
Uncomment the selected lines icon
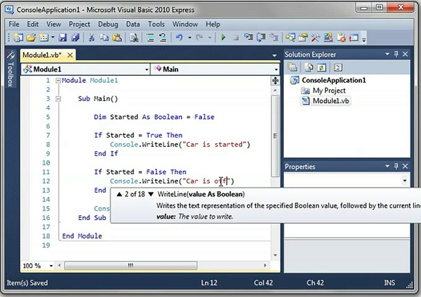(163, 38)
